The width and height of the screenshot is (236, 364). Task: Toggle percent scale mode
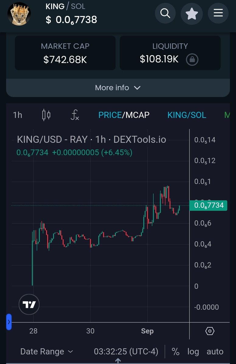pyautogui.click(x=175, y=352)
